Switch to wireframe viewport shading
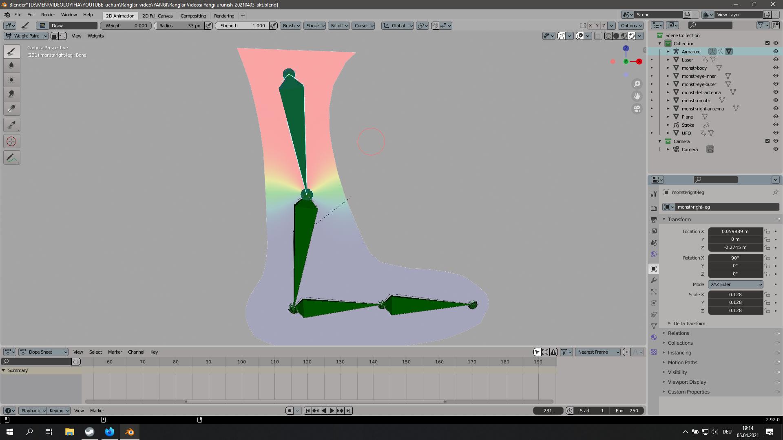The image size is (783, 440). (x=608, y=36)
